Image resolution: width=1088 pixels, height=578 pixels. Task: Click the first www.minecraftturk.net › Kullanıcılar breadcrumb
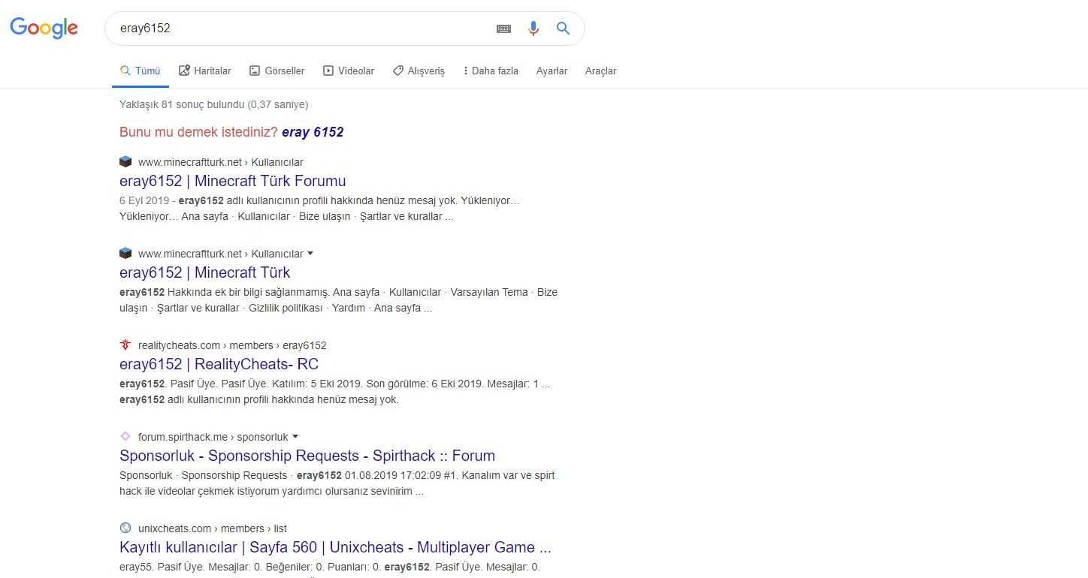tap(221, 162)
